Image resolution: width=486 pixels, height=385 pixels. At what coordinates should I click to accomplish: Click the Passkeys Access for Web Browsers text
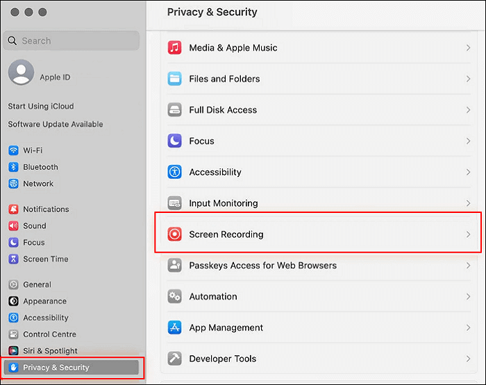pyautogui.click(x=263, y=266)
